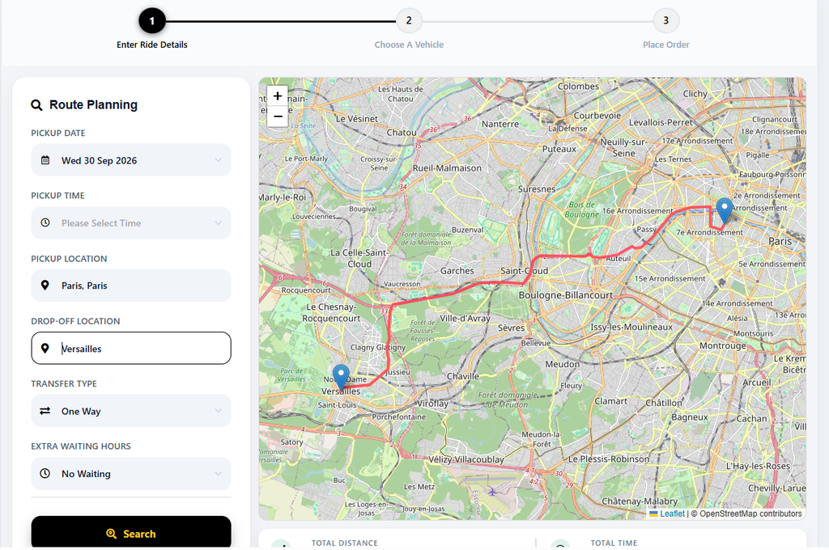Click the TOTAL DISTANCE label
Viewport: 829px width, 550px height.
pos(345,544)
